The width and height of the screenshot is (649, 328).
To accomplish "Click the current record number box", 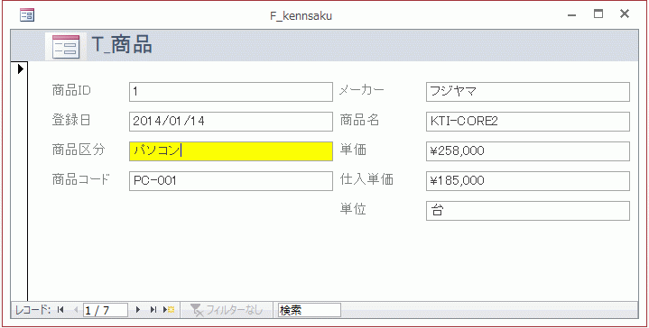I will point(106,310).
